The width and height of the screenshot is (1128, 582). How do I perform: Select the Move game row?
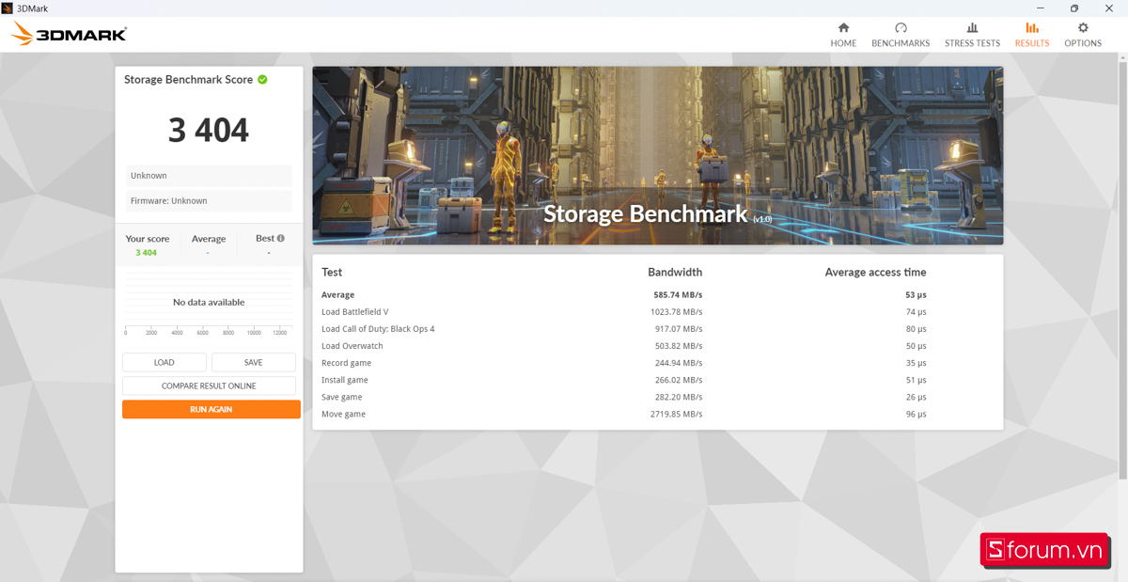657,414
